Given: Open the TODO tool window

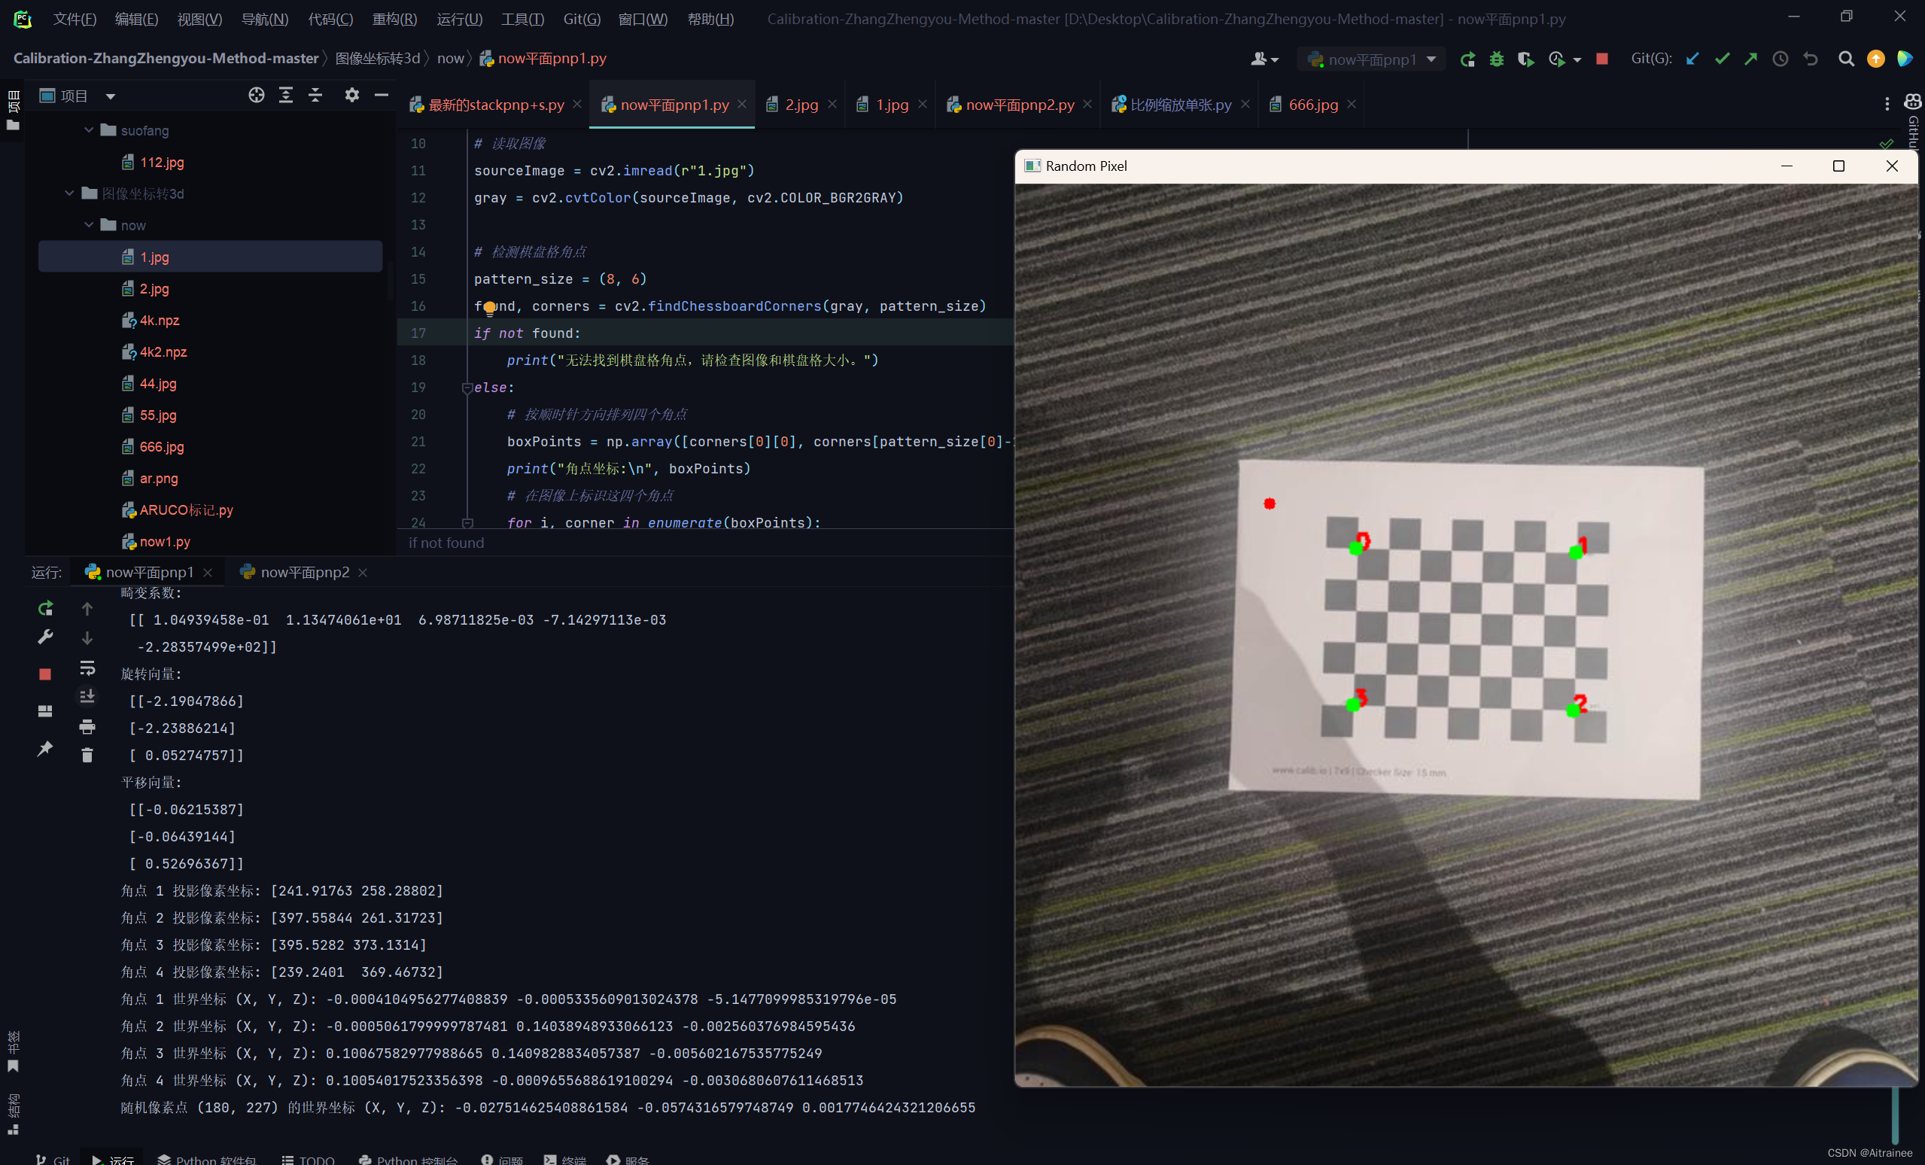Looking at the screenshot, I should (x=308, y=1159).
